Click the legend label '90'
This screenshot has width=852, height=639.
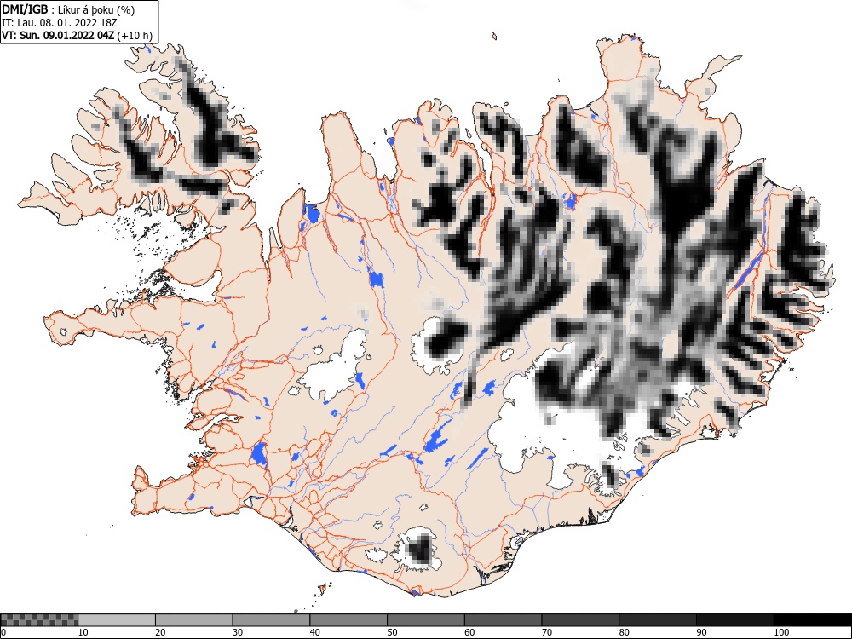click(701, 632)
